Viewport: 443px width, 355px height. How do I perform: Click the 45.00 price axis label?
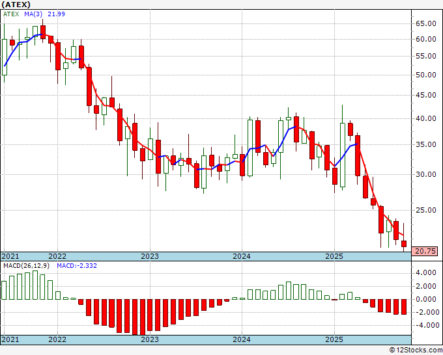click(426, 96)
